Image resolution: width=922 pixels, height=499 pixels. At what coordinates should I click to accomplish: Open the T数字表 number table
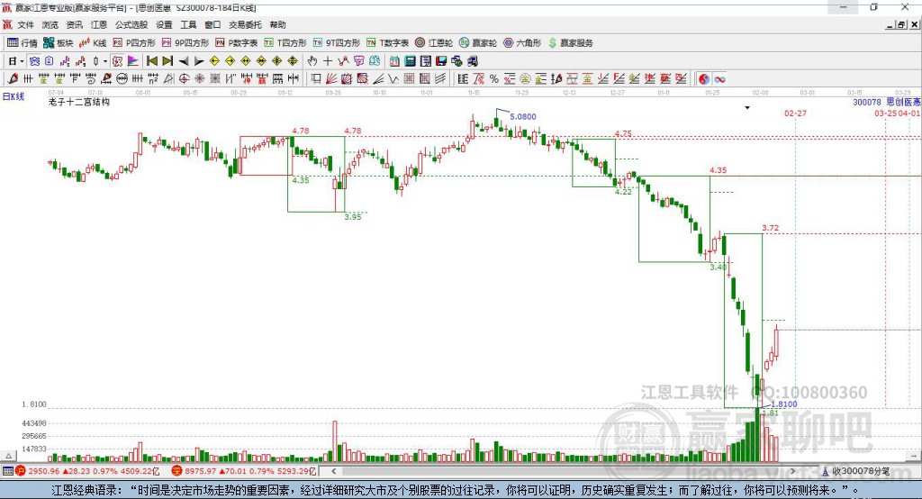tap(387, 43)
